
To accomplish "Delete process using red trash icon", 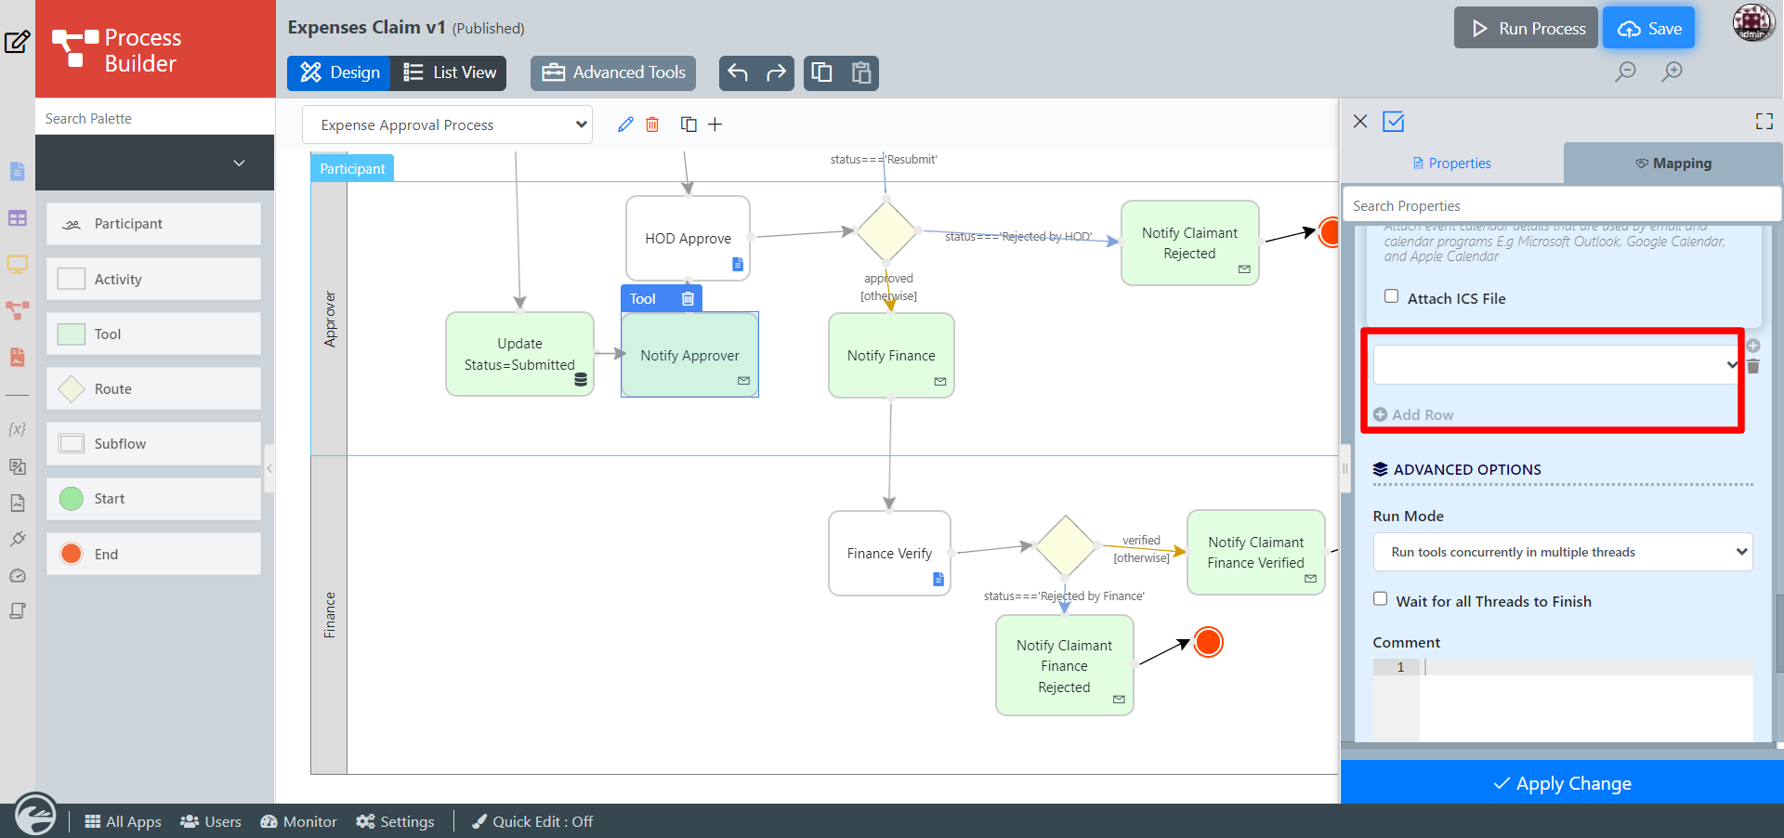I will (x=652, y=124).
